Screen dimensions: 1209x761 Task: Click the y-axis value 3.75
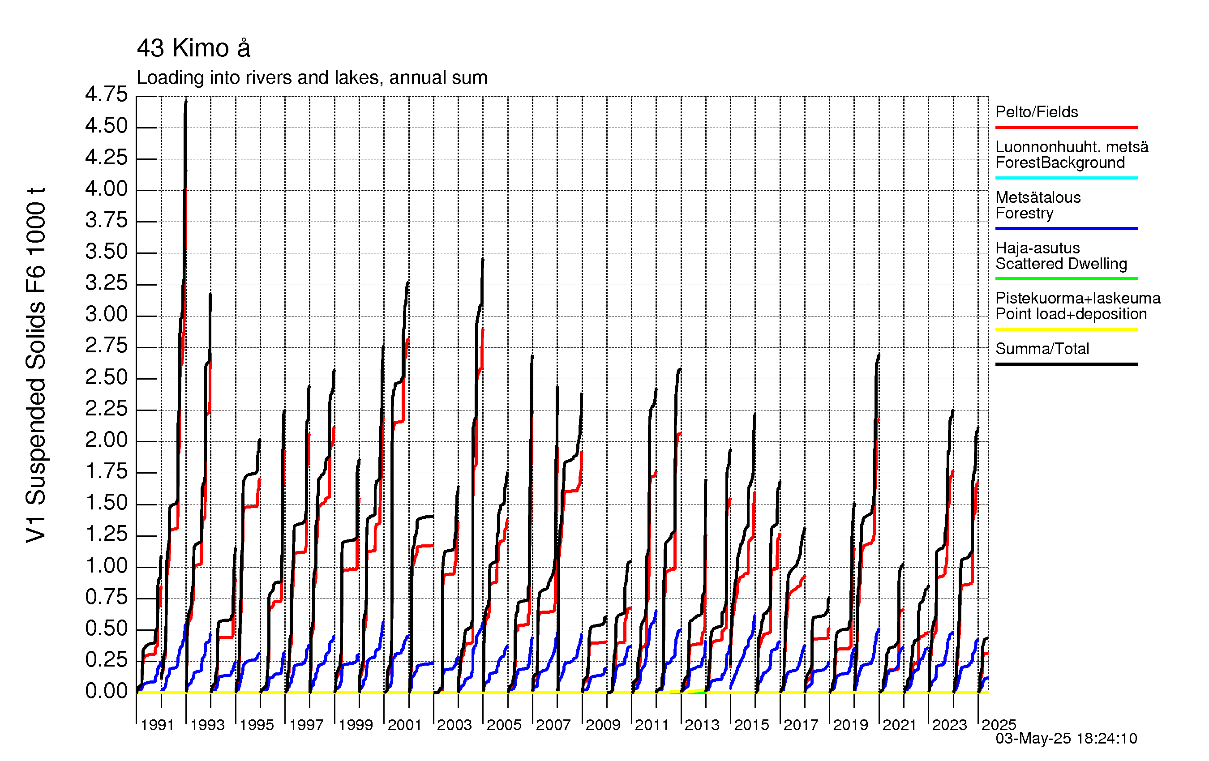point(107,220)
